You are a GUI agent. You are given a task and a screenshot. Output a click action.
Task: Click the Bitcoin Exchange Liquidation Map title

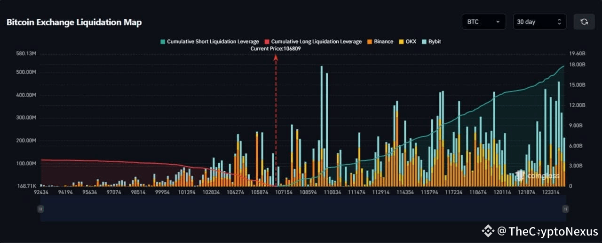tap(74, 23)
